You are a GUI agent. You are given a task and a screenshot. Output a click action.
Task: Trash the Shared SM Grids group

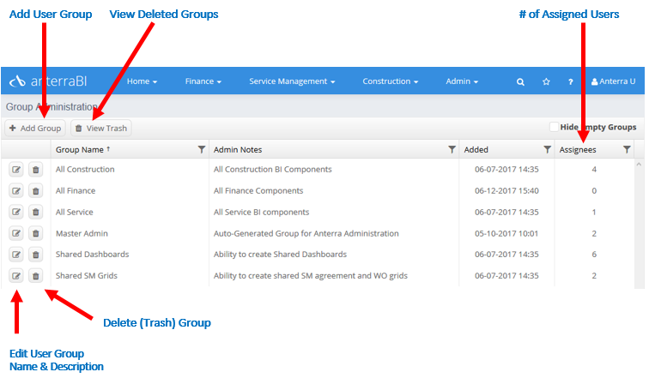36,275
